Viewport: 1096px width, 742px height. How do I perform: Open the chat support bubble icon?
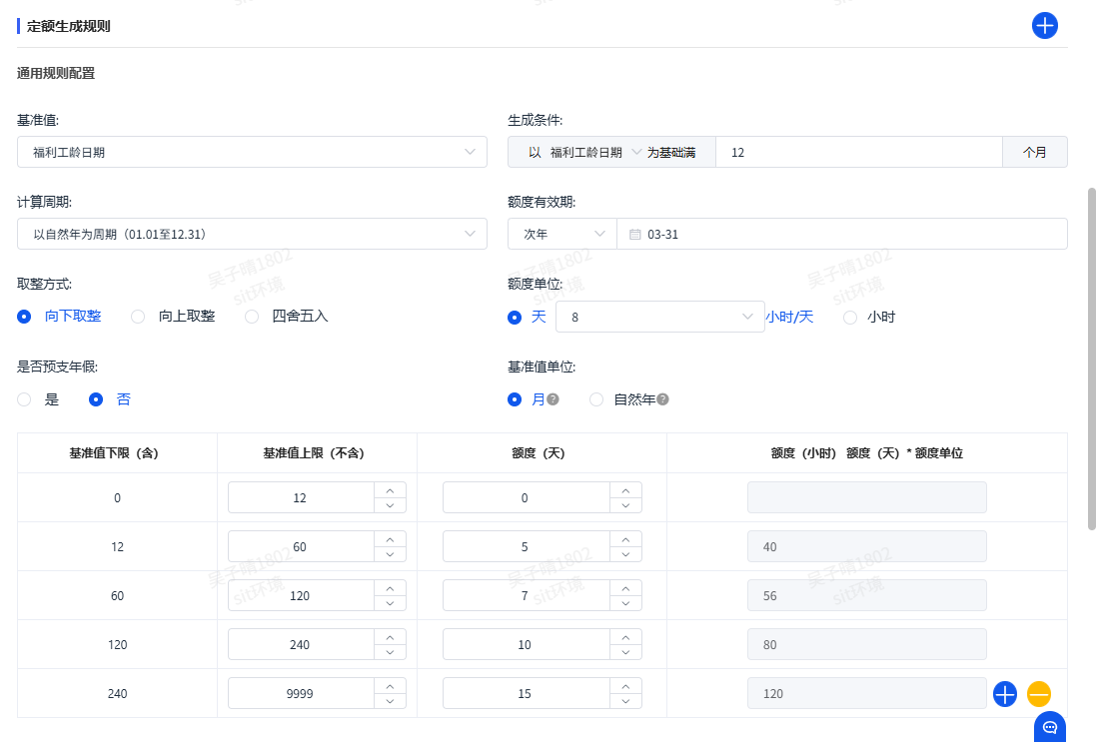(x=1050, y=727)
